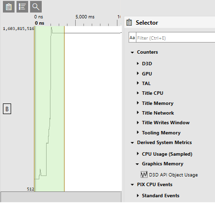Screen dimensions: 215x205
Task: Select the Derived System Metrics label
Action: 165,143
